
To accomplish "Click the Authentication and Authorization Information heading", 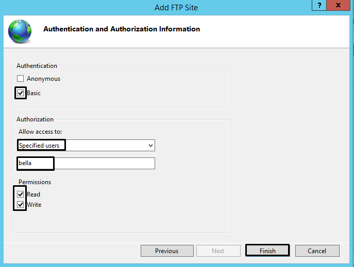I will pyautogui.click(x=122, y=29).
